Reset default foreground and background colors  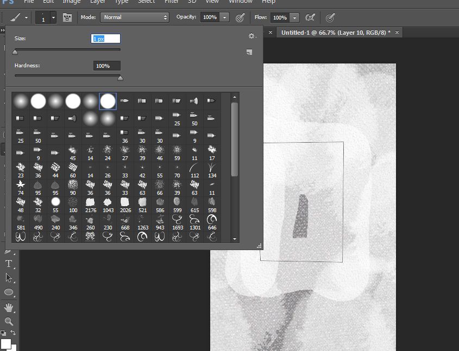coord(3,333)
